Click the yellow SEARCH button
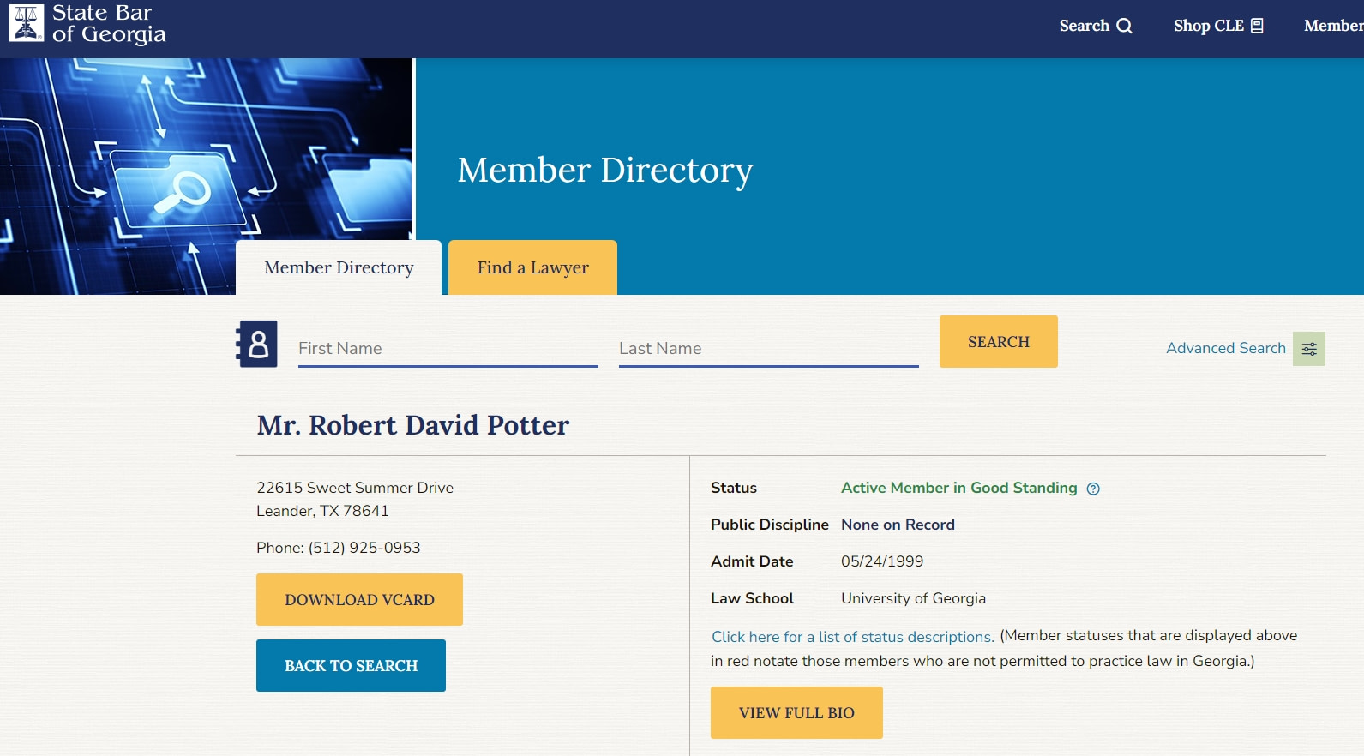Viewport: 1364px width, 756px height. tap(999, 341)
